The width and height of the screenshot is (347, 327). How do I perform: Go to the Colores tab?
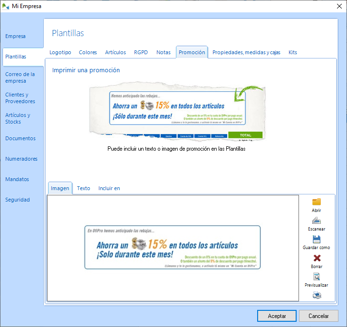click(x=88, y=52)
